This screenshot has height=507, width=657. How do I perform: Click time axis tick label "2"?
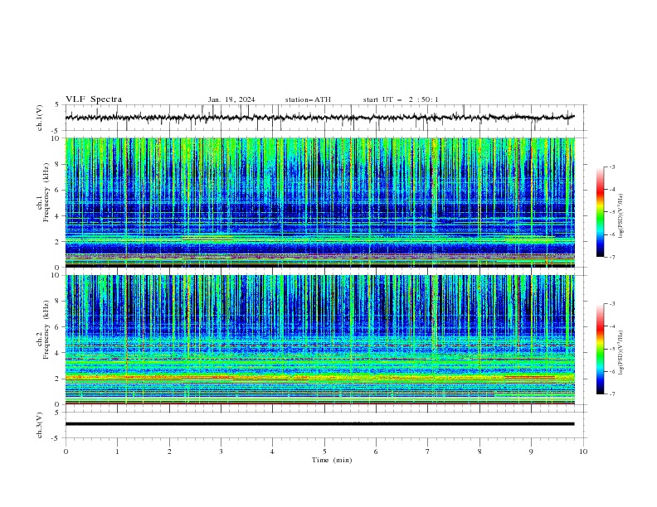point(169,451)
